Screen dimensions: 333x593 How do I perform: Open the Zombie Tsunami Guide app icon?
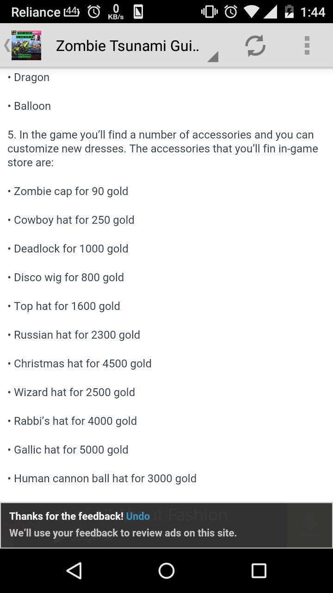(26, 45)
